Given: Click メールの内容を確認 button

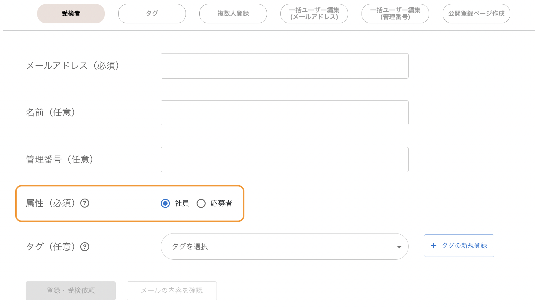Looking at the screenshot, I should pyautogui.click(x=172, y=291).
